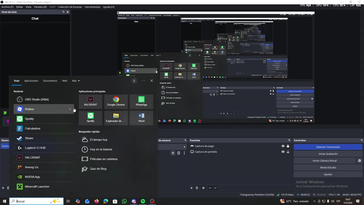
Task: Expand the Más dropdown in search panel
Action: [x=76, y=81]
